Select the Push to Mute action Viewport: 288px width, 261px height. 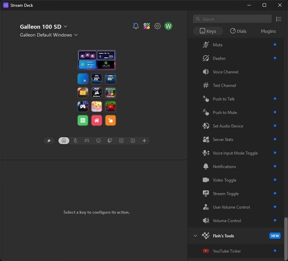(x=236, y=112)
